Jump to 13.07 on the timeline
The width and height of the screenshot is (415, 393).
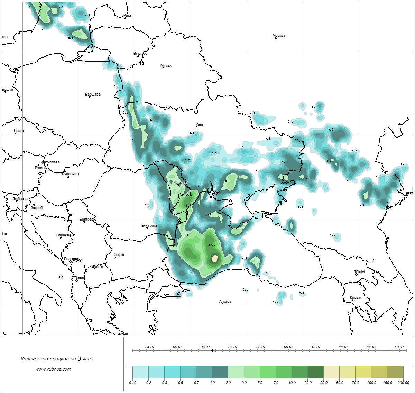pos(399,347)
